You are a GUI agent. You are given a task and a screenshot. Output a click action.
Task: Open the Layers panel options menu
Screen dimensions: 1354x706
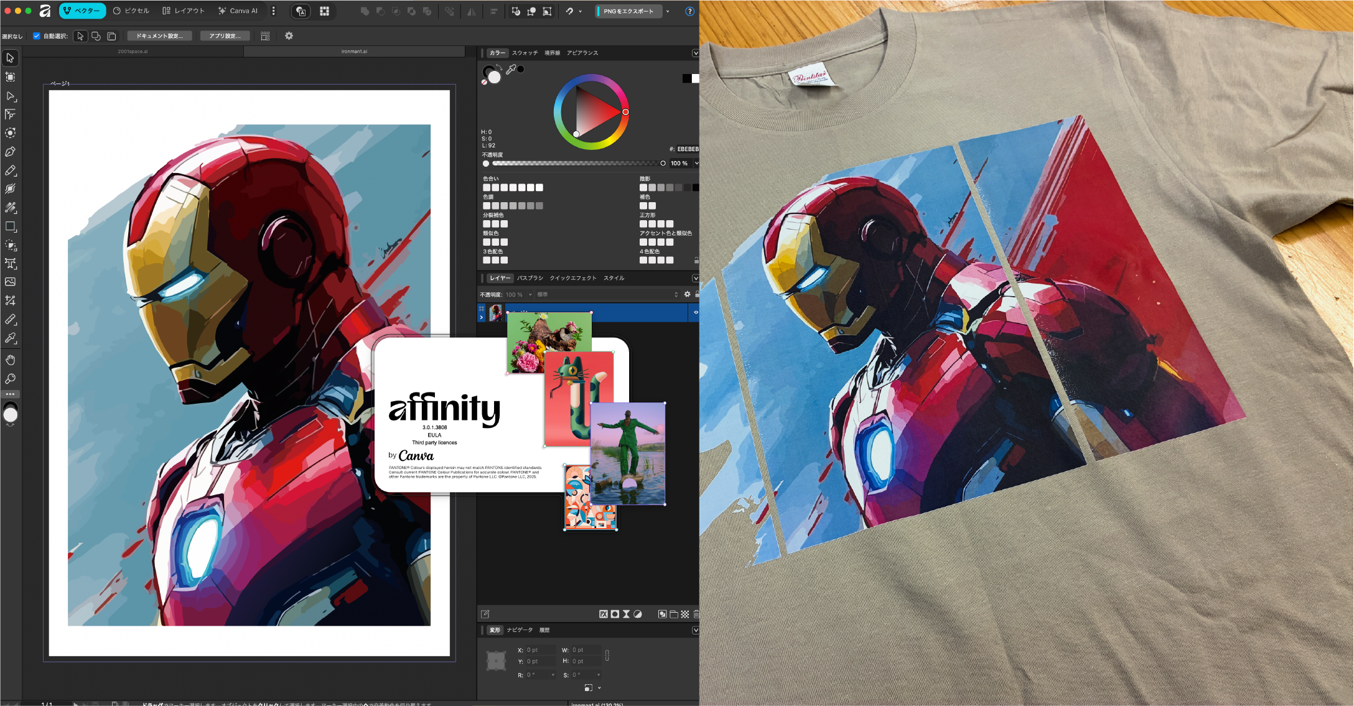696,278
